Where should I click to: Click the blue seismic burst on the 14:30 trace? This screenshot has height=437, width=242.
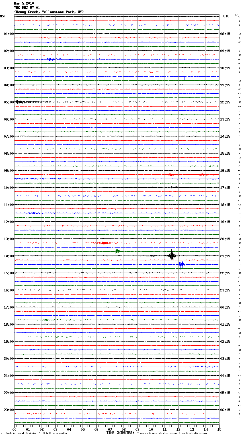(181, 264)
